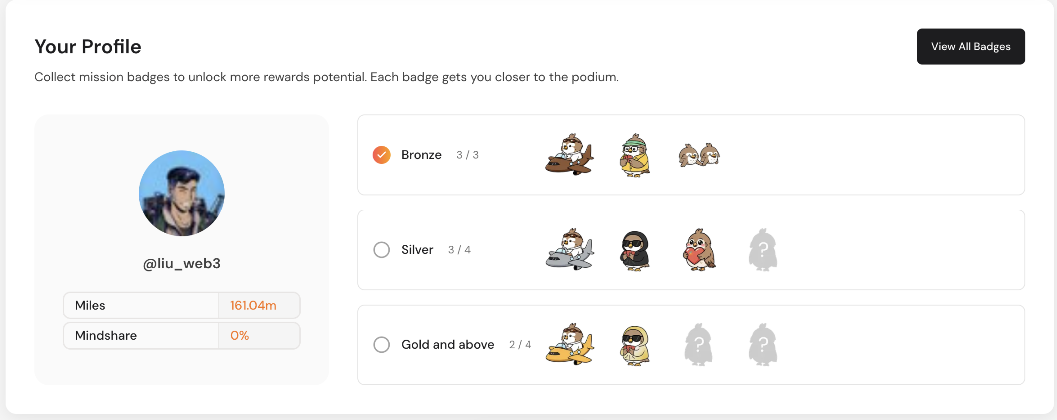Click the Silver black-hoodie sunglasses bird badge
Viewport: 1057px width, 420px height.
634,250
